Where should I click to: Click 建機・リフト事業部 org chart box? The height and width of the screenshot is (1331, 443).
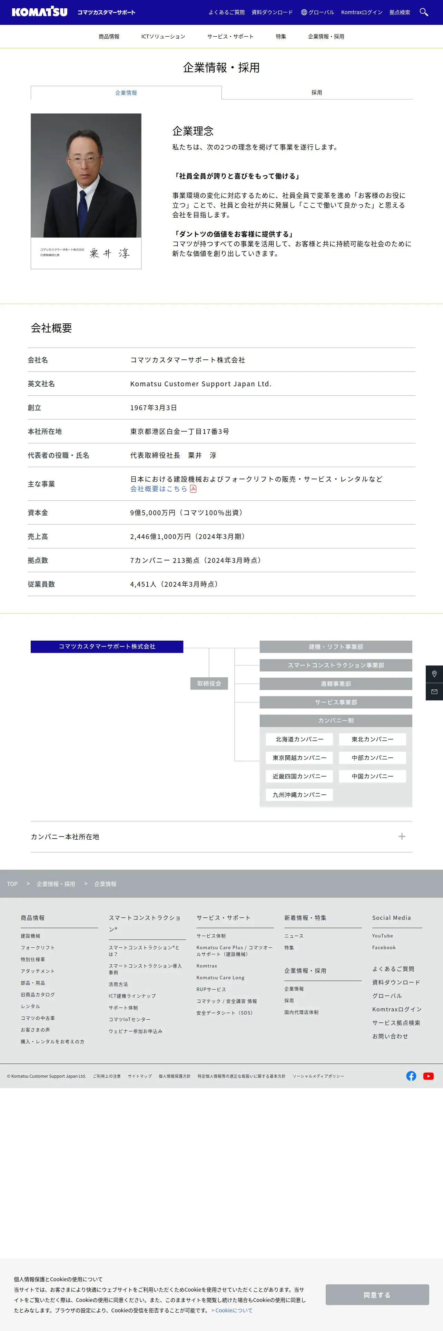coord(336,646)
